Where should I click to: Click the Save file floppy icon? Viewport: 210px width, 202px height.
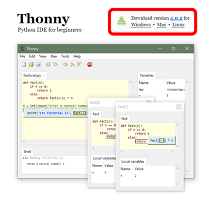click(38, 64)
